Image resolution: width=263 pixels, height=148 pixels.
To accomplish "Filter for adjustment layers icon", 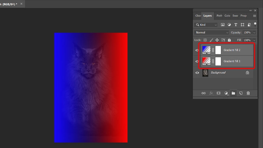I will tap(229, 25).
